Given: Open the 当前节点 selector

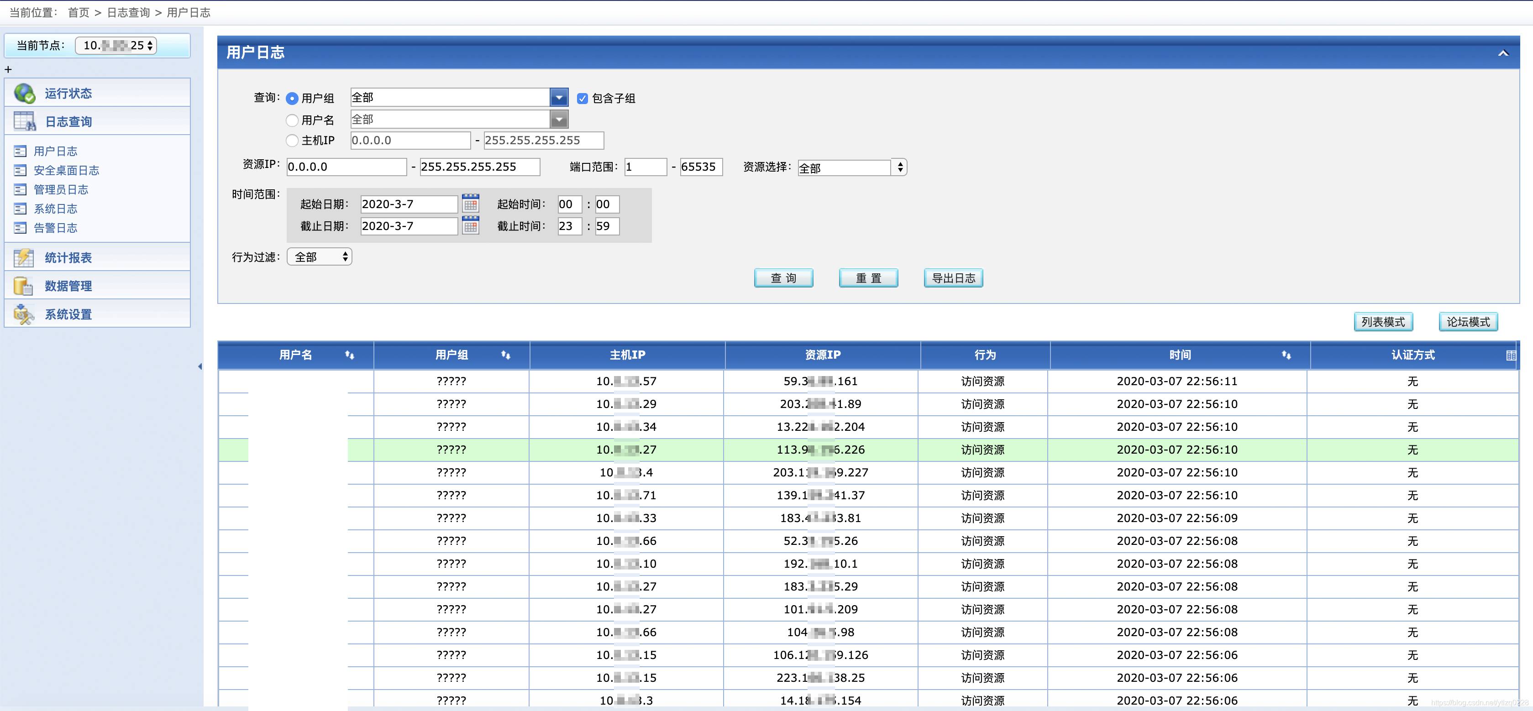Looking at the screenshot, I should pyautogui.click(x=116, y=45).
